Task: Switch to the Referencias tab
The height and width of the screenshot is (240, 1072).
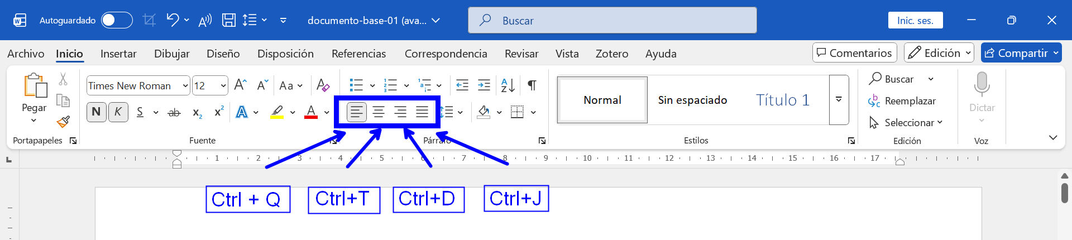Action: [x=358, y=54]
